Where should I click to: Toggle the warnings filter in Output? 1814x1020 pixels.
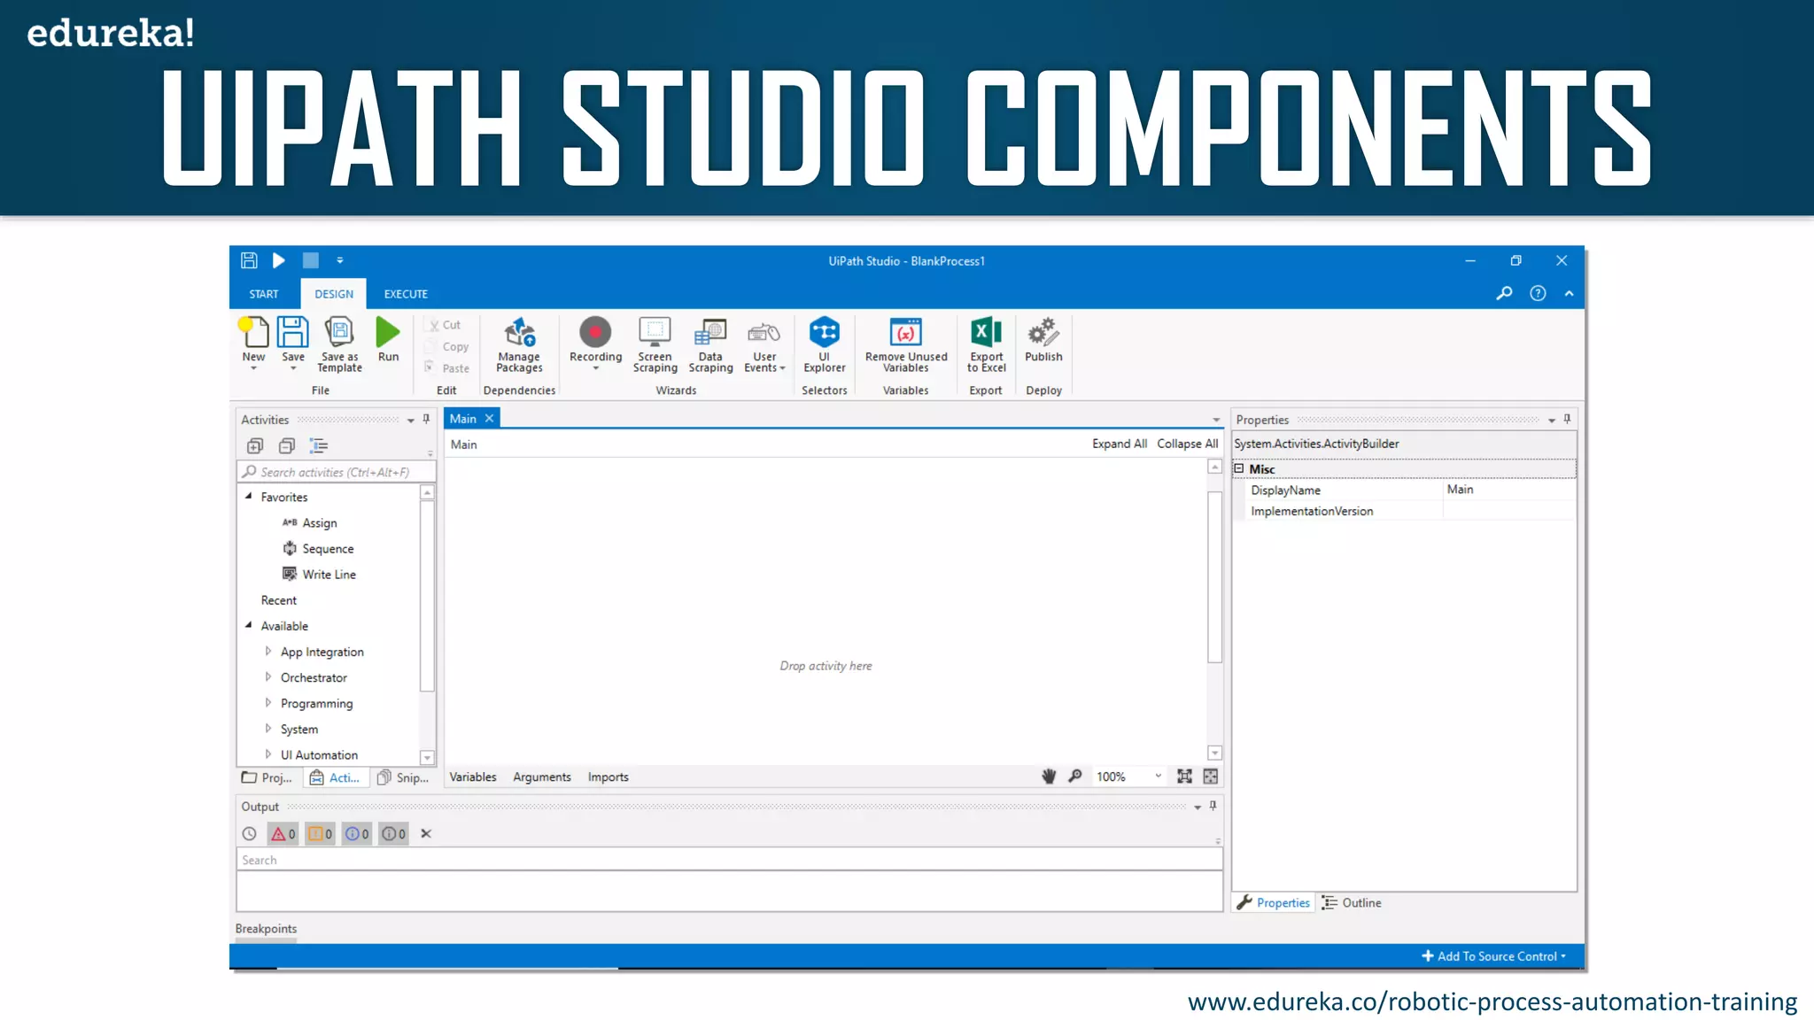320,834
